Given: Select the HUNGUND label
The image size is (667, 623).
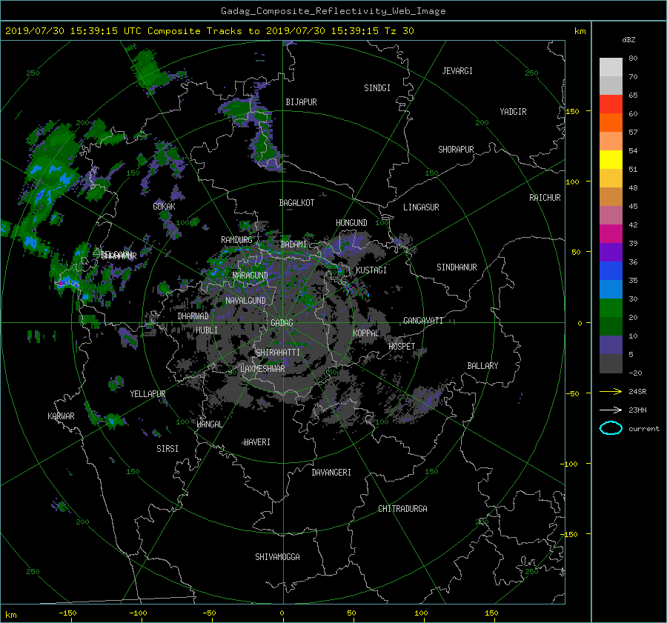Looking at the screenshot, I should pos(351,223).
